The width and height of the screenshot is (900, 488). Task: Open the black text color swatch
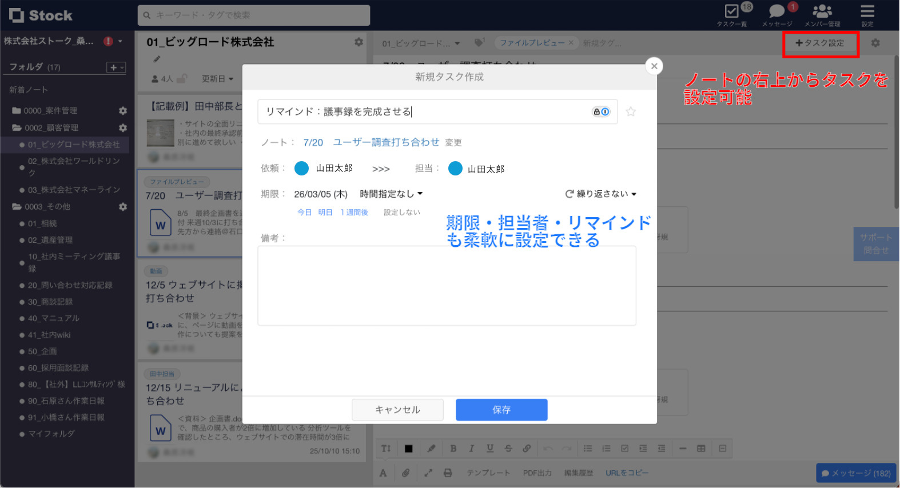pos(408,449)
